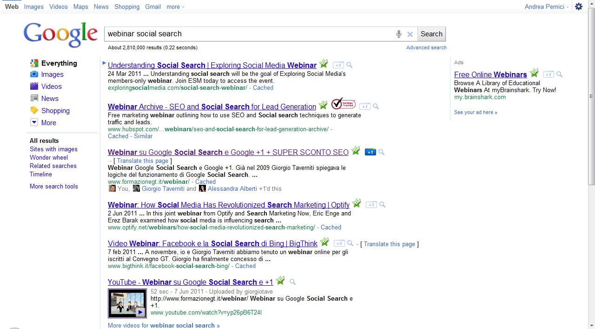Clear the search box with X icon
Image resolution: width=595 pixels, height=329 pixels.
click(410, 34)
